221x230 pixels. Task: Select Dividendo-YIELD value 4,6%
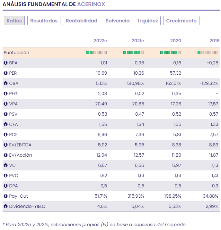click(102, 206)
